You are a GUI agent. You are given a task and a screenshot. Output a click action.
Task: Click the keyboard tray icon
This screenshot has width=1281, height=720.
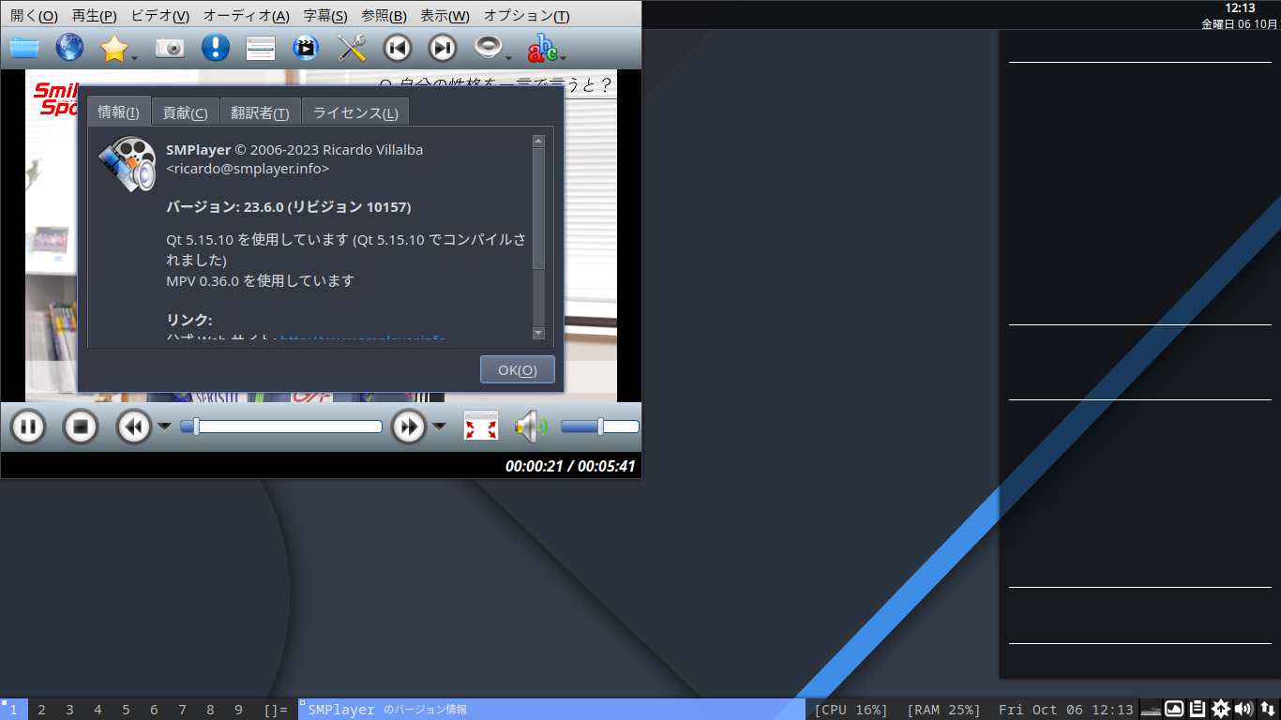1152,710
